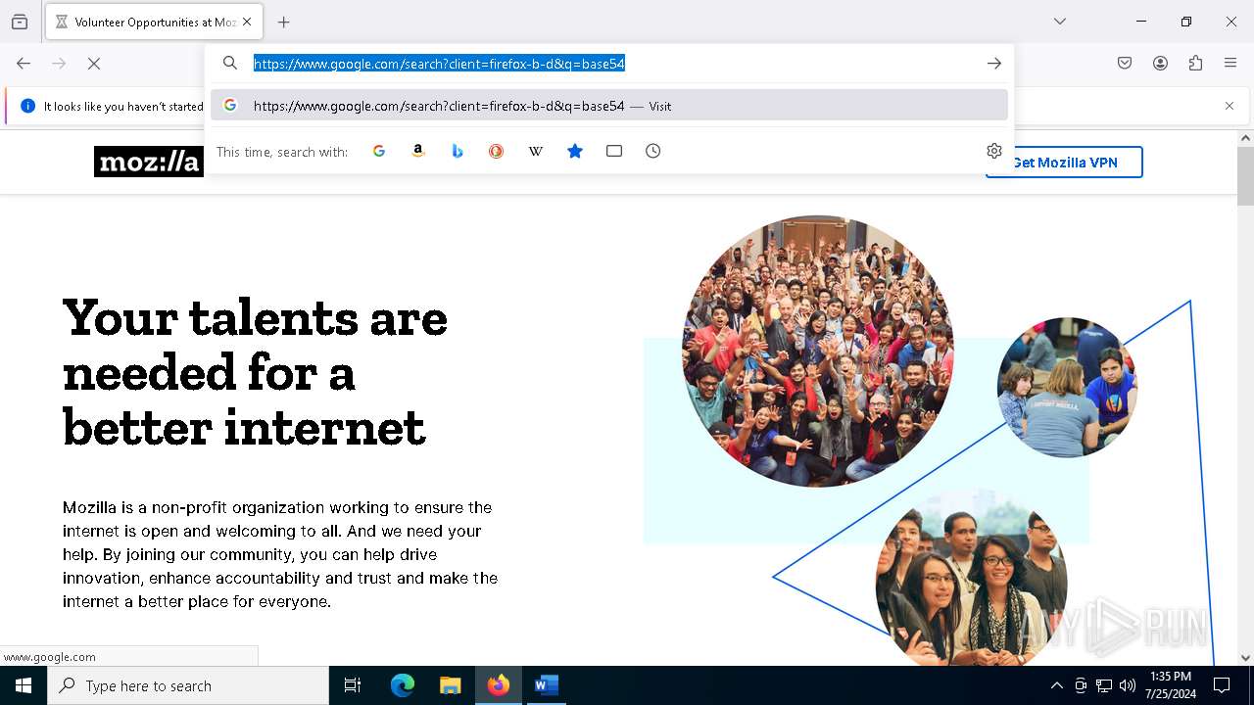This screenshot has width=1254, height=705.
Task: Go back to previous page
Action: pos(24,64)
